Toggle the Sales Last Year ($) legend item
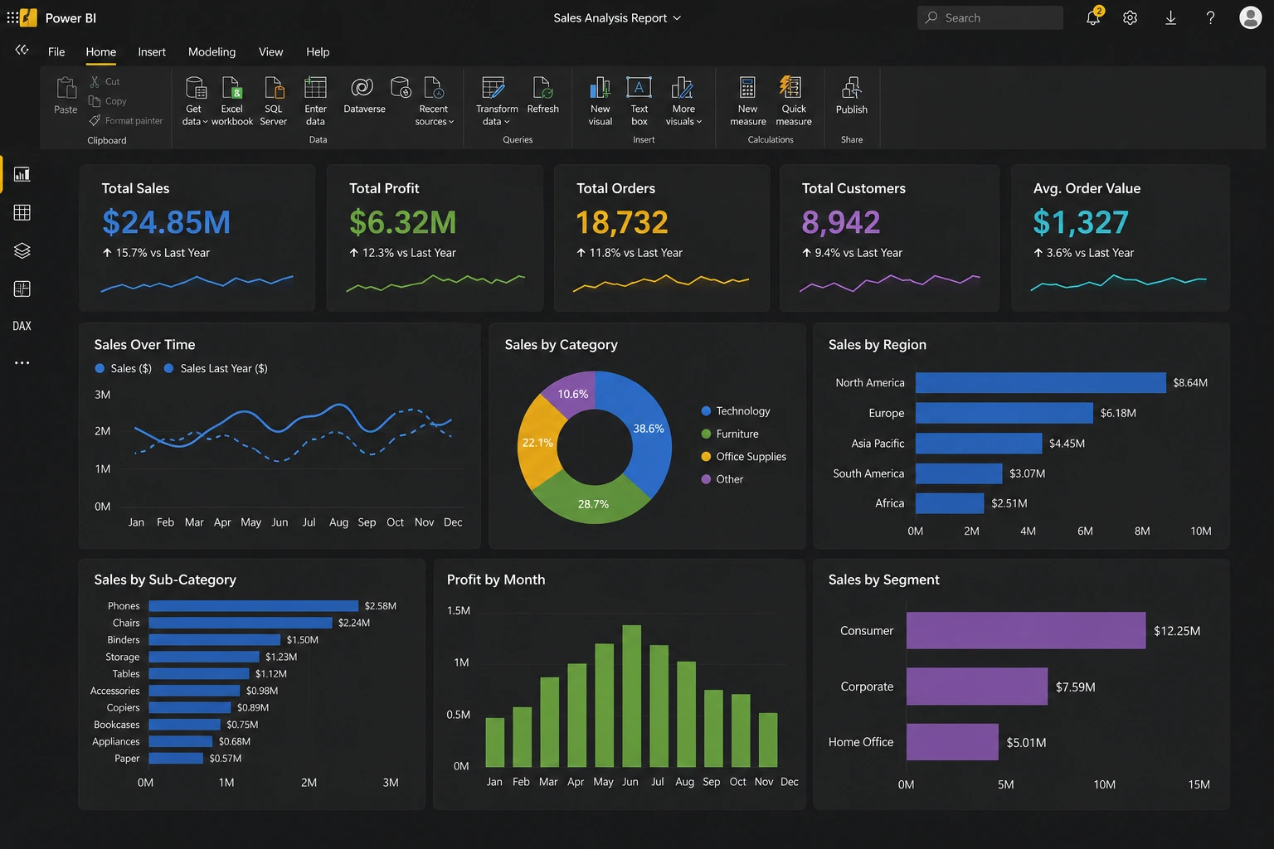Image resolution: width=1274 pixels, height=849 pixels. click(x=216, y=368)
